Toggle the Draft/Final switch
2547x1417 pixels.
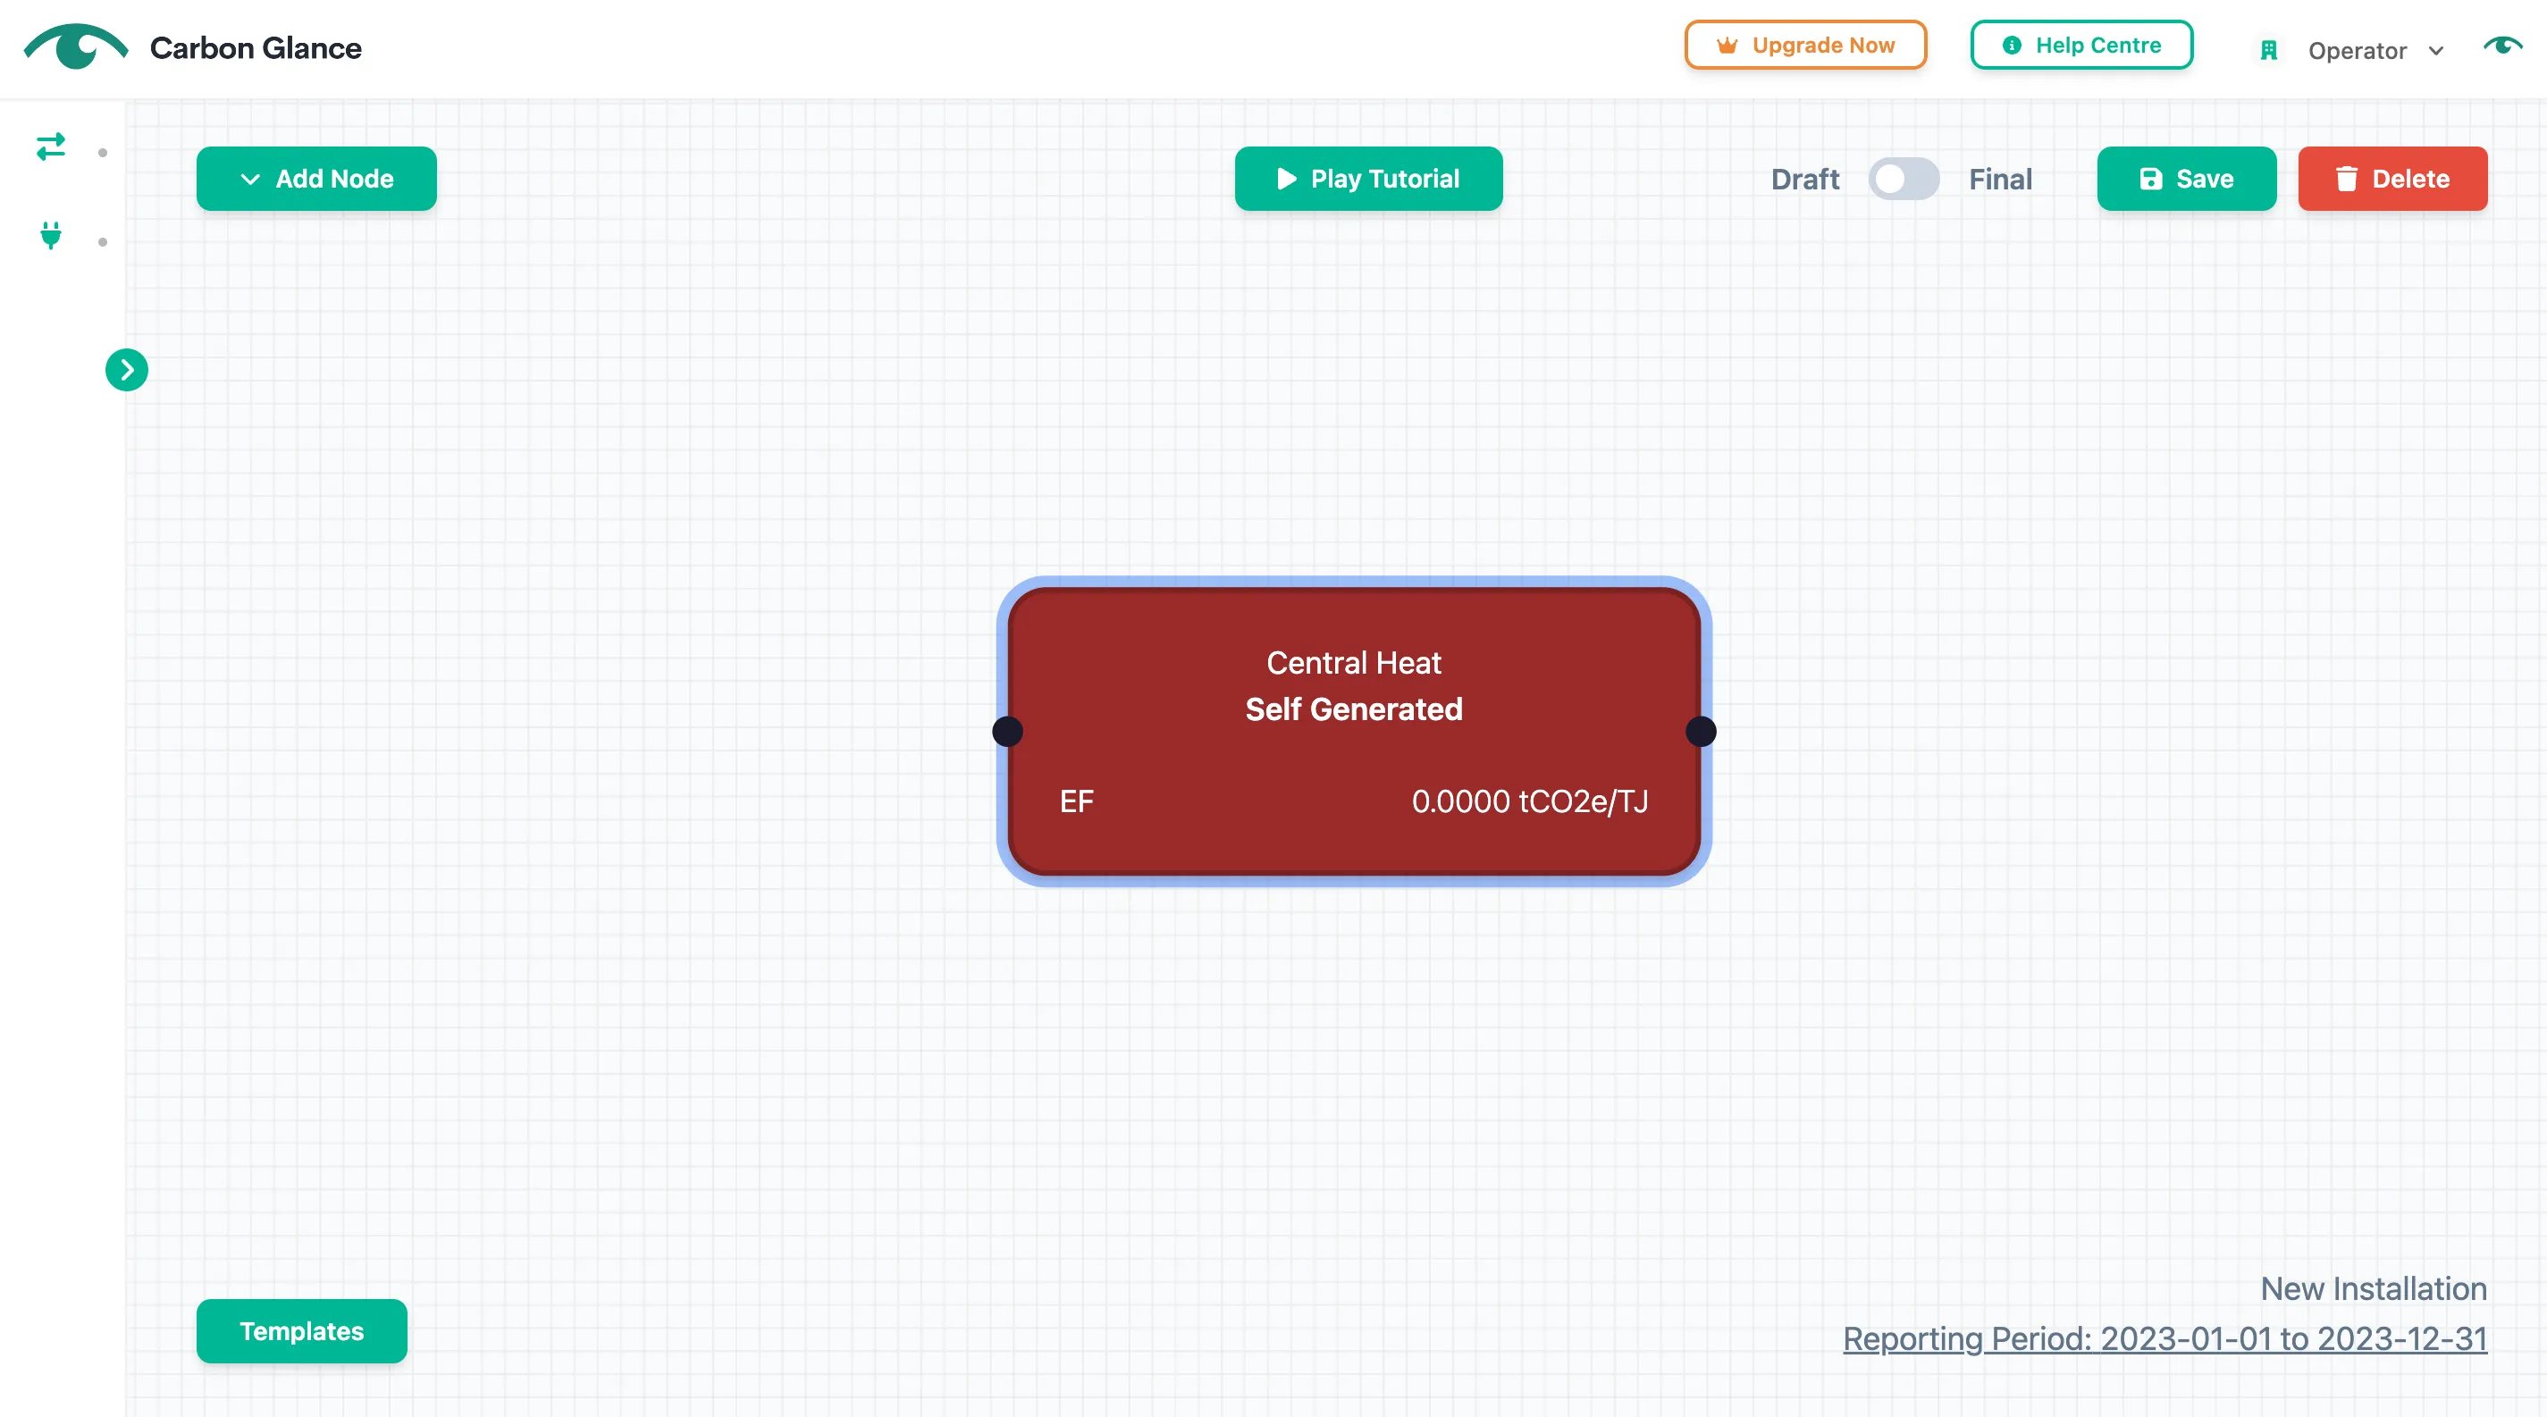(x=1903, y=179)
